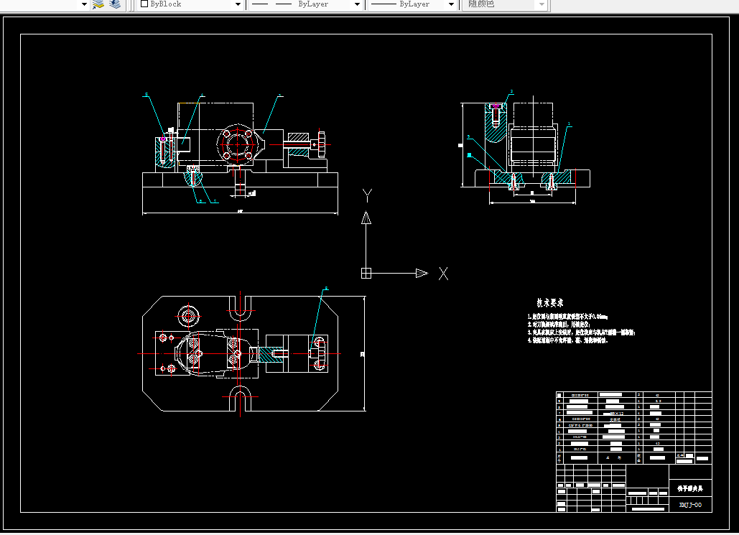Image resolution: width=739 pixels, height=535 pixels.
Task: Select the lower U-slot in top view
Action: [x=241, y=399]
